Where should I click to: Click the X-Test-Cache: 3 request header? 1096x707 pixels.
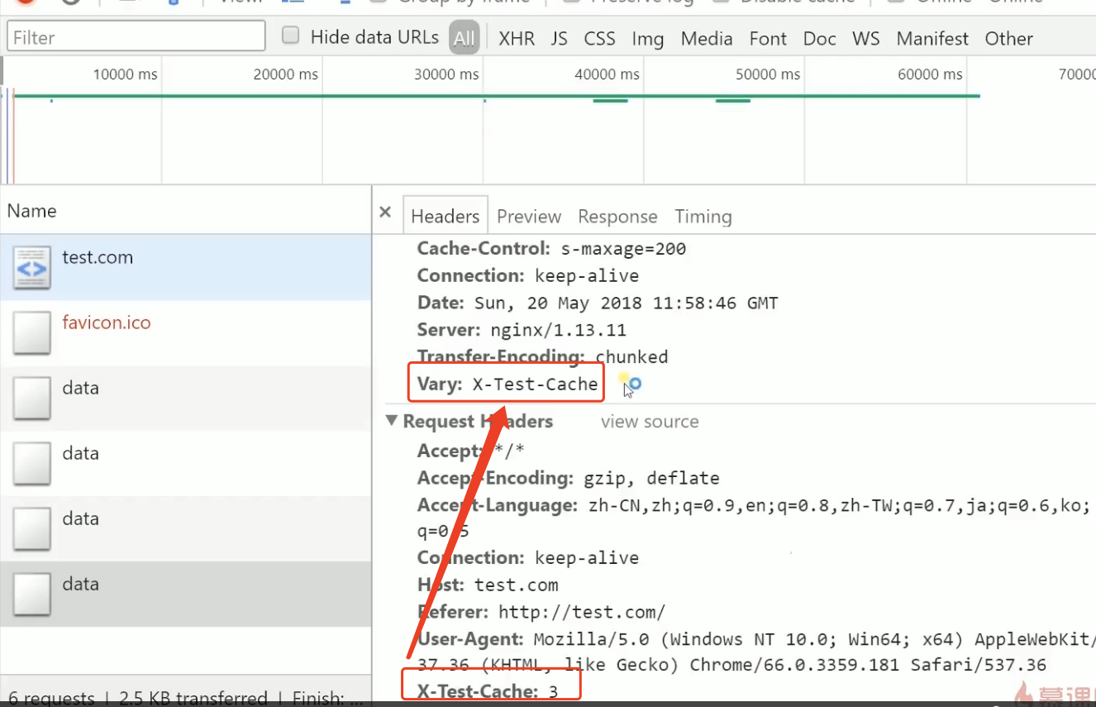488,691
